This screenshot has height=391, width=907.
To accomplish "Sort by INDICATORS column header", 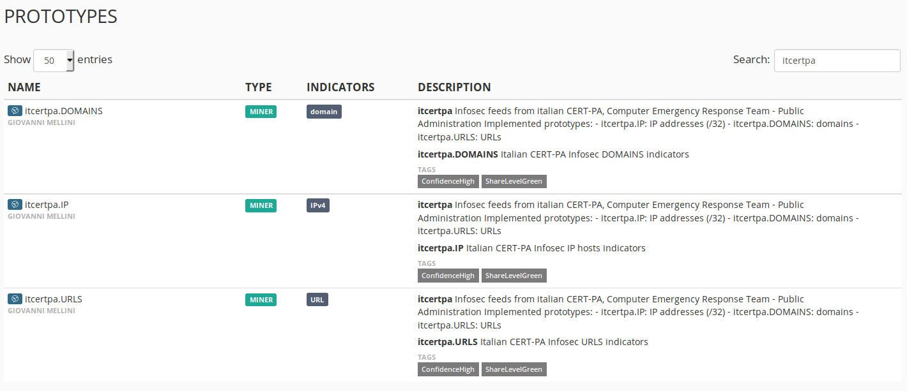I will 340,87.
